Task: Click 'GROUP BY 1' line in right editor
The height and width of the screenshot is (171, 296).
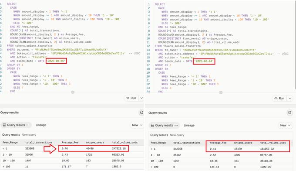Action: coord(163,65)
